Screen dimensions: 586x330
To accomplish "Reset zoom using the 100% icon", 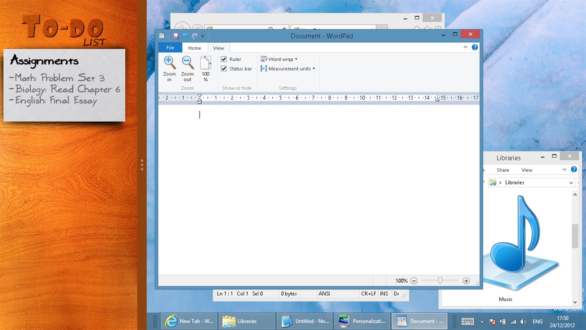I will click(205, 68).
